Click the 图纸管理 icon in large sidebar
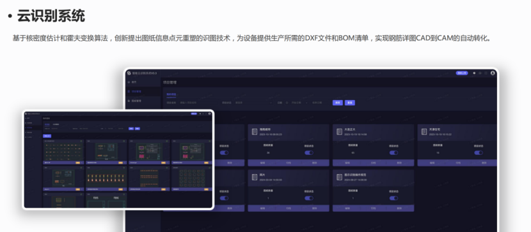The image size is (531, 232). click(x=129, y=101)
